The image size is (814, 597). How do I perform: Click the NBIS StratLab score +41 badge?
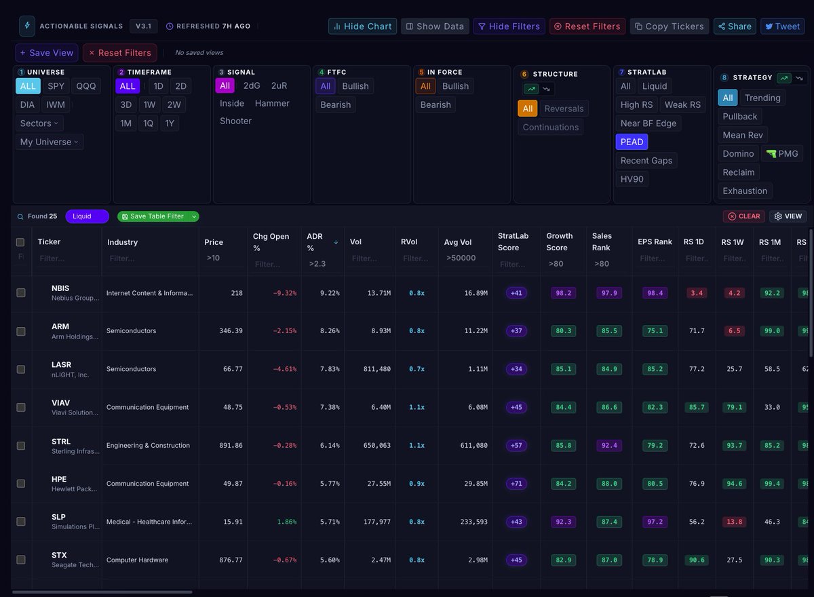517,293
